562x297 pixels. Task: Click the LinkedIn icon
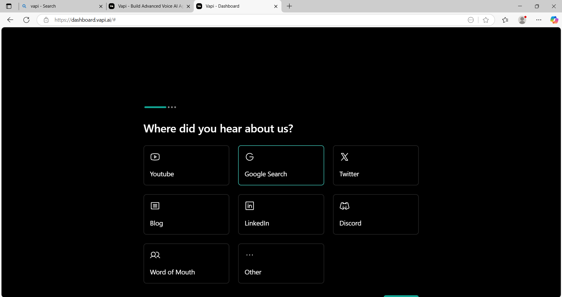(x=250, y=206)
